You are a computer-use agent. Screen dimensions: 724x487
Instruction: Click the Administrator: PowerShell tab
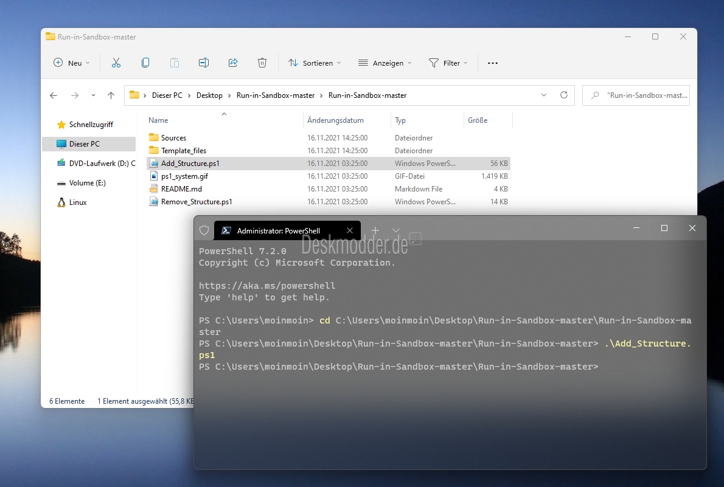click(x=287, y=231)
